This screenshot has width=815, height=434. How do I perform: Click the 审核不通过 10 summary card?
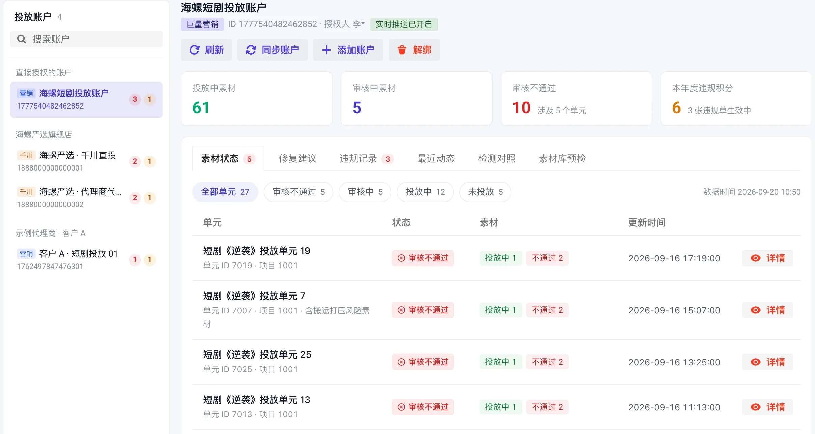pyautogui.click(x=577, y=99)
